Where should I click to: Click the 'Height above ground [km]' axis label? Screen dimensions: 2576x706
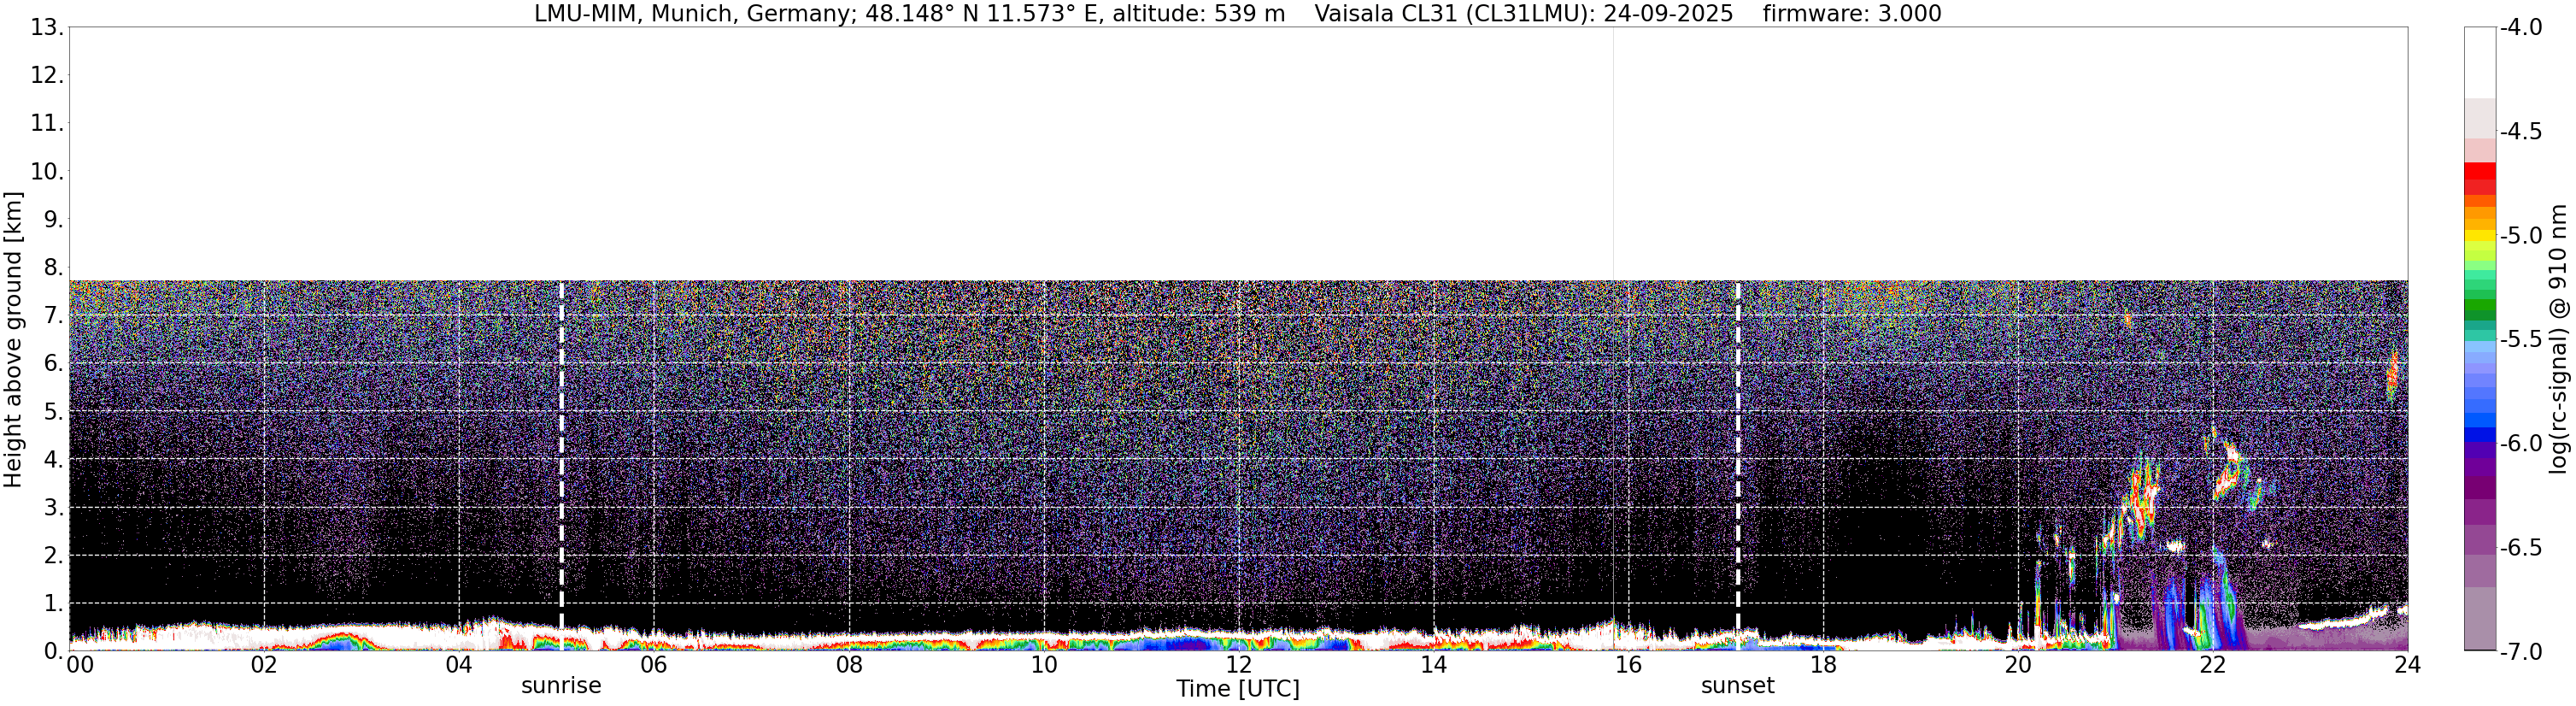tap(13, 339)
